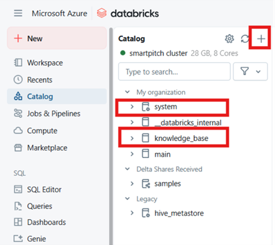Click the smartpitch cluster status indicator
Image resolution: width=275 pixels, height=245 pixels.
pyautogui.click(x=123, y=53)
